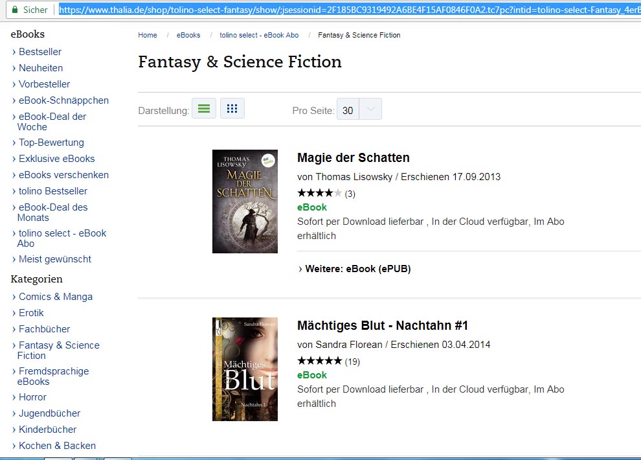Click Fantasy & Science Fiction breadcrumb
Viewport: 641px width, 460px height.
coord(359,35)
